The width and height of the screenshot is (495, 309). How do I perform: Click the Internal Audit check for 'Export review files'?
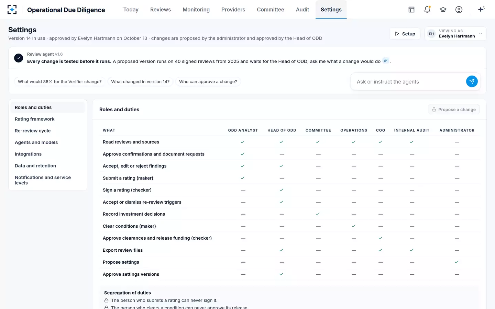412,250
